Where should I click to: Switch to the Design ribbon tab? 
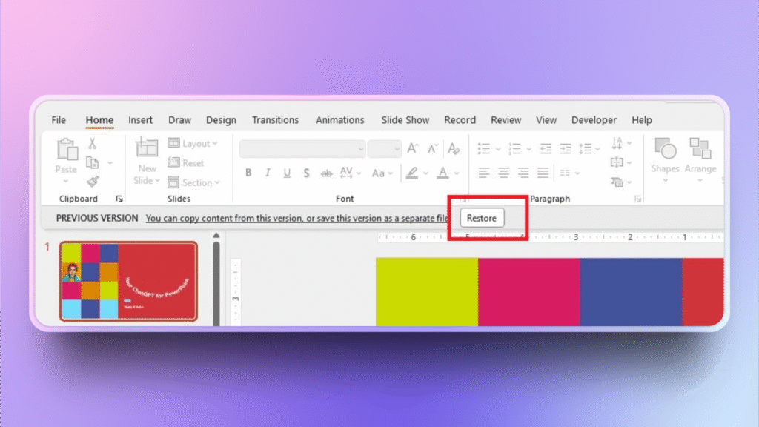221,119
